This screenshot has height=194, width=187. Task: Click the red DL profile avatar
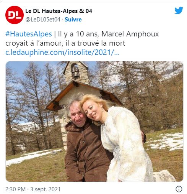tap(15, 15)
